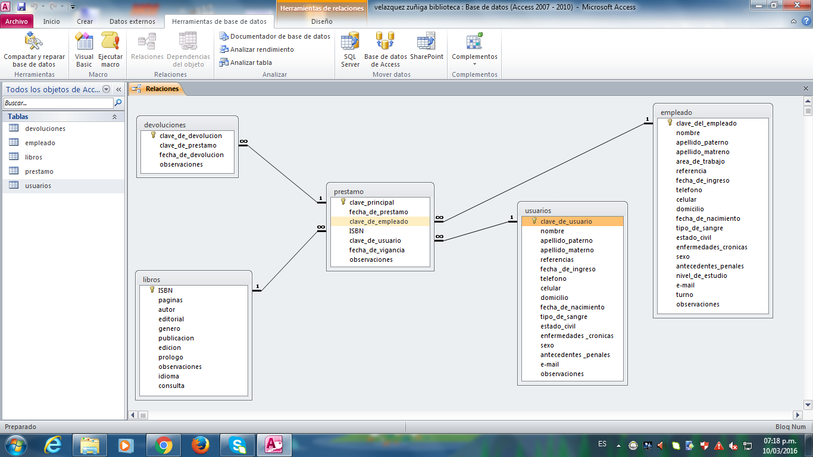This screenshot has height=457, width=813.
Task: Click Analizar rendimiento
Action: click(x=257, y=49)
